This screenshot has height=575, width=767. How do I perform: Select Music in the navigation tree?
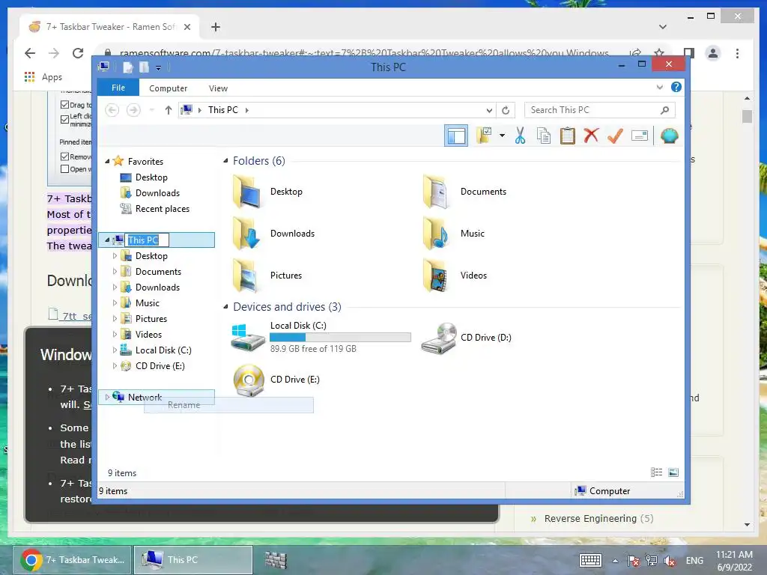tap(148, 303)
